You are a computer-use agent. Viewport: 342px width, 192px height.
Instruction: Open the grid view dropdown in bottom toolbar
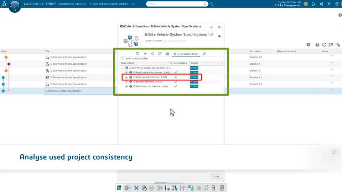click(x=128, y=188)
